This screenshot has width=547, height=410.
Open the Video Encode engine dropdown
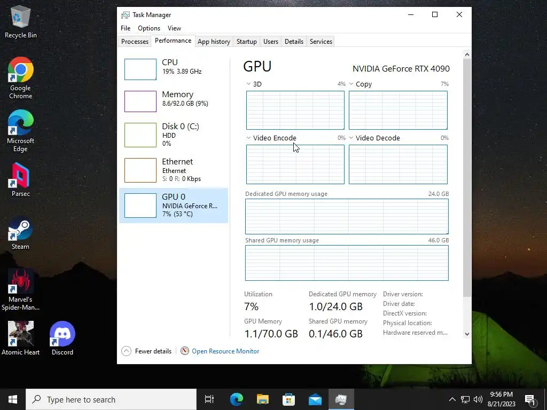pyautogui.click(x=248, y=138)
